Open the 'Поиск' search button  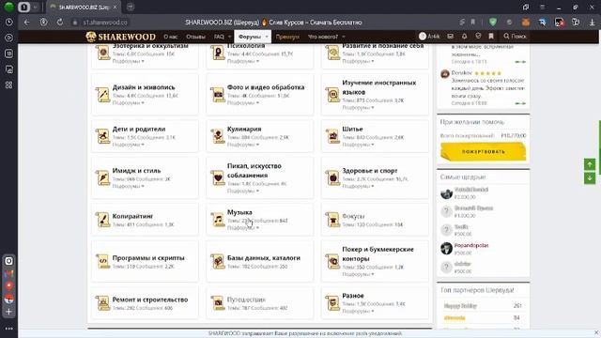[x=515, y=36]
